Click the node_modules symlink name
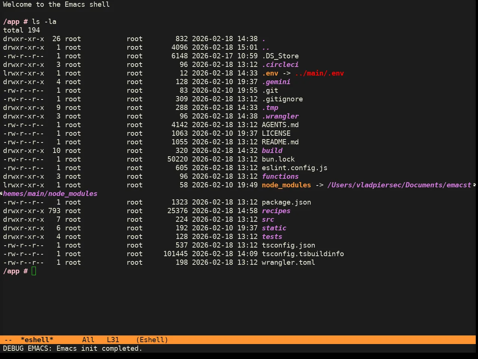The width and height of the screenshot is (478, 359). click(286, 185)
